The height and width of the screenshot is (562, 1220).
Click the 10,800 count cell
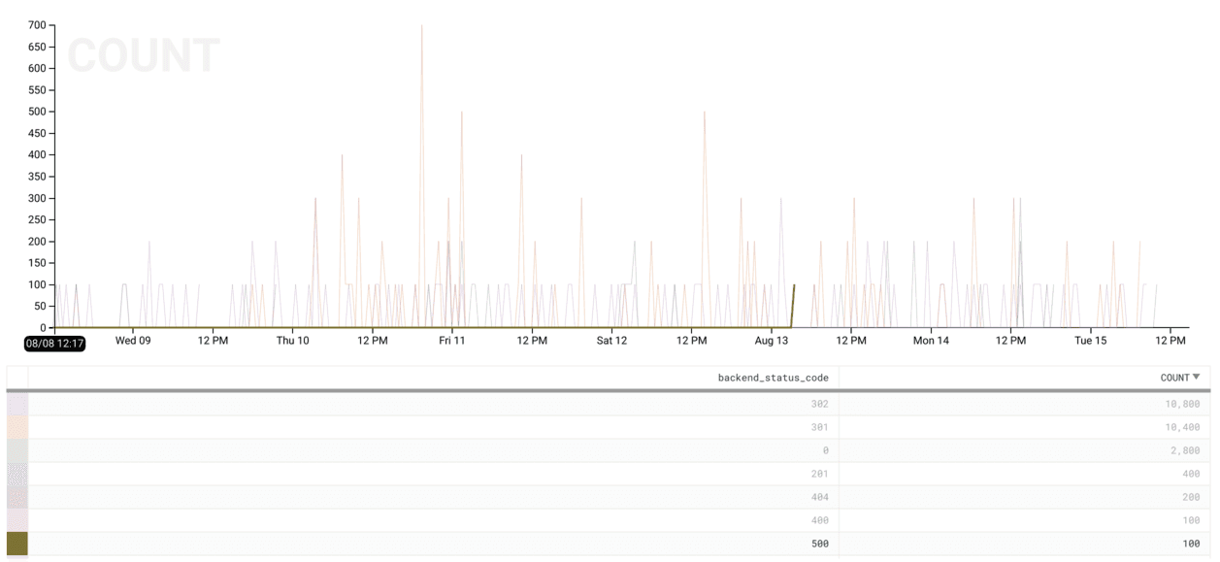(1180, 404)
